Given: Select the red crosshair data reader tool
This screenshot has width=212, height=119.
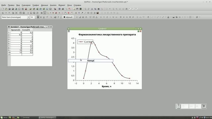Looking at the screenshot, I should point(53,13).
